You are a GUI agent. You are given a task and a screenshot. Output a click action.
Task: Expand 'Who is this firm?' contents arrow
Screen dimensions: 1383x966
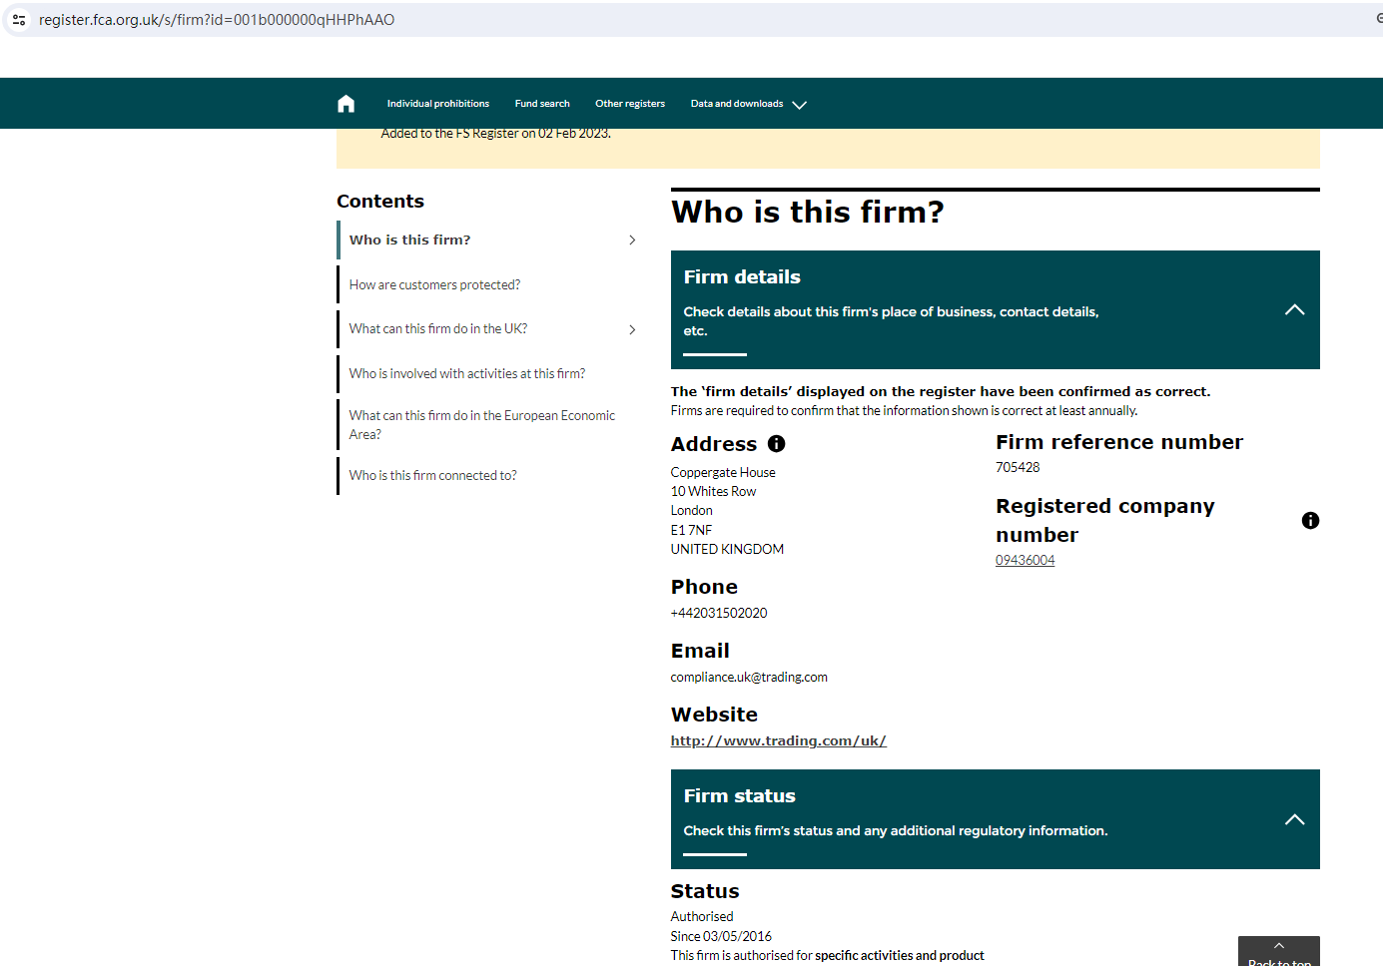pyautogui.click(x=632, y=241)
